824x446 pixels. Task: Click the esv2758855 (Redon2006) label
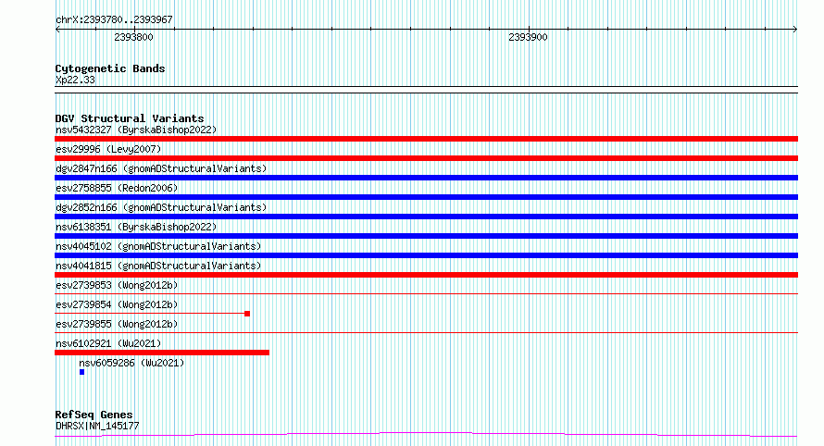117,188
